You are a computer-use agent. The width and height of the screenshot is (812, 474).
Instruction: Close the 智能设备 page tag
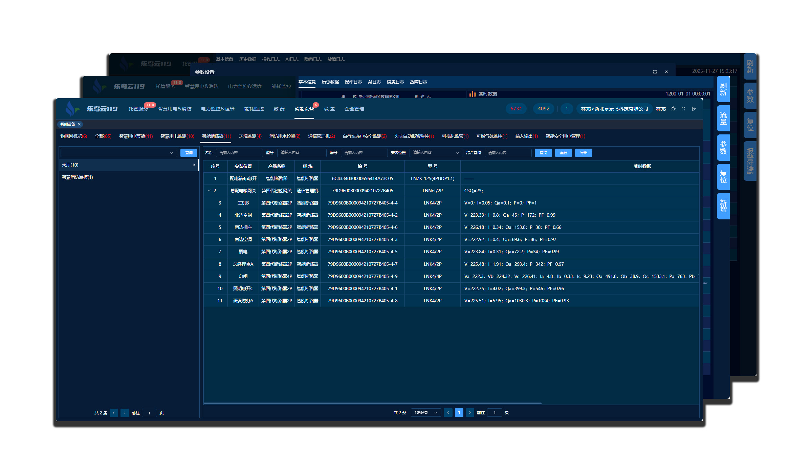click(x=79, y=124)
